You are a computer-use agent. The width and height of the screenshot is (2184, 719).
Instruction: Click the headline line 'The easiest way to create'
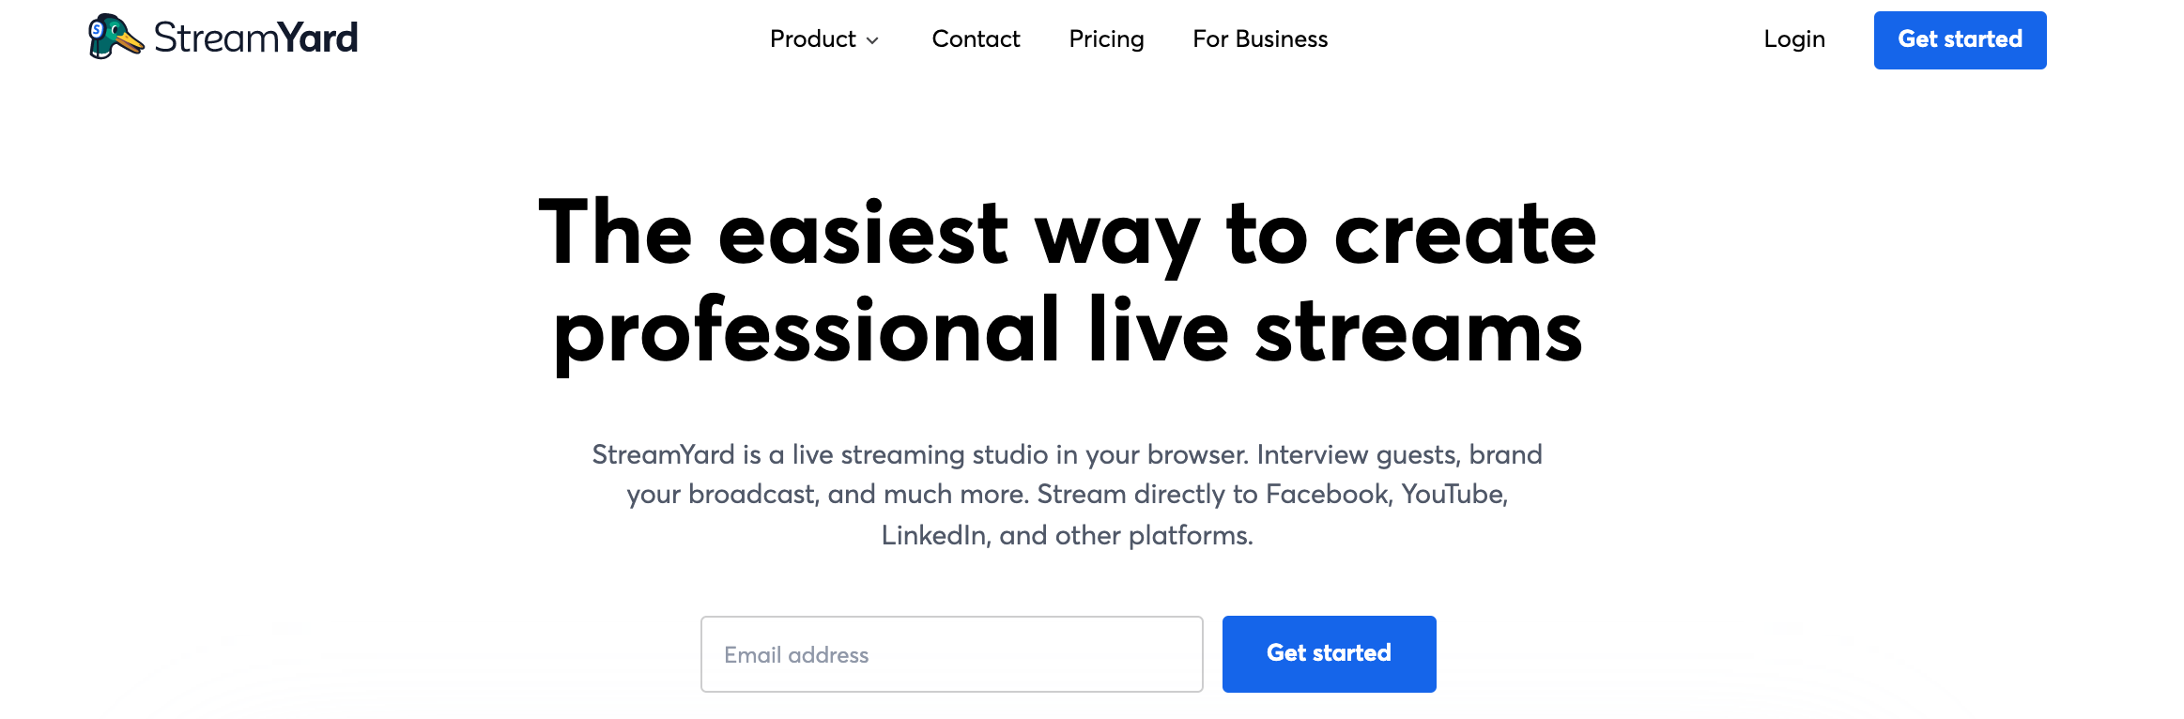coord(1068,234)
